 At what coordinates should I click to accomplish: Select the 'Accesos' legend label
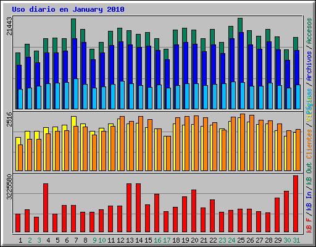309,31
